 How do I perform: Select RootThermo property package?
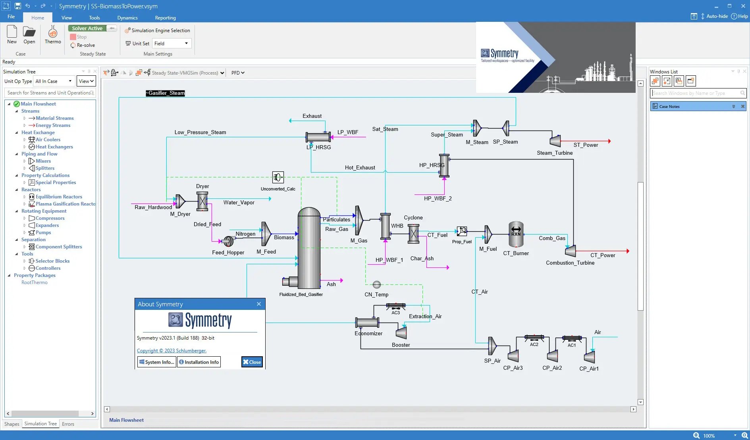(x=35, y=282)
